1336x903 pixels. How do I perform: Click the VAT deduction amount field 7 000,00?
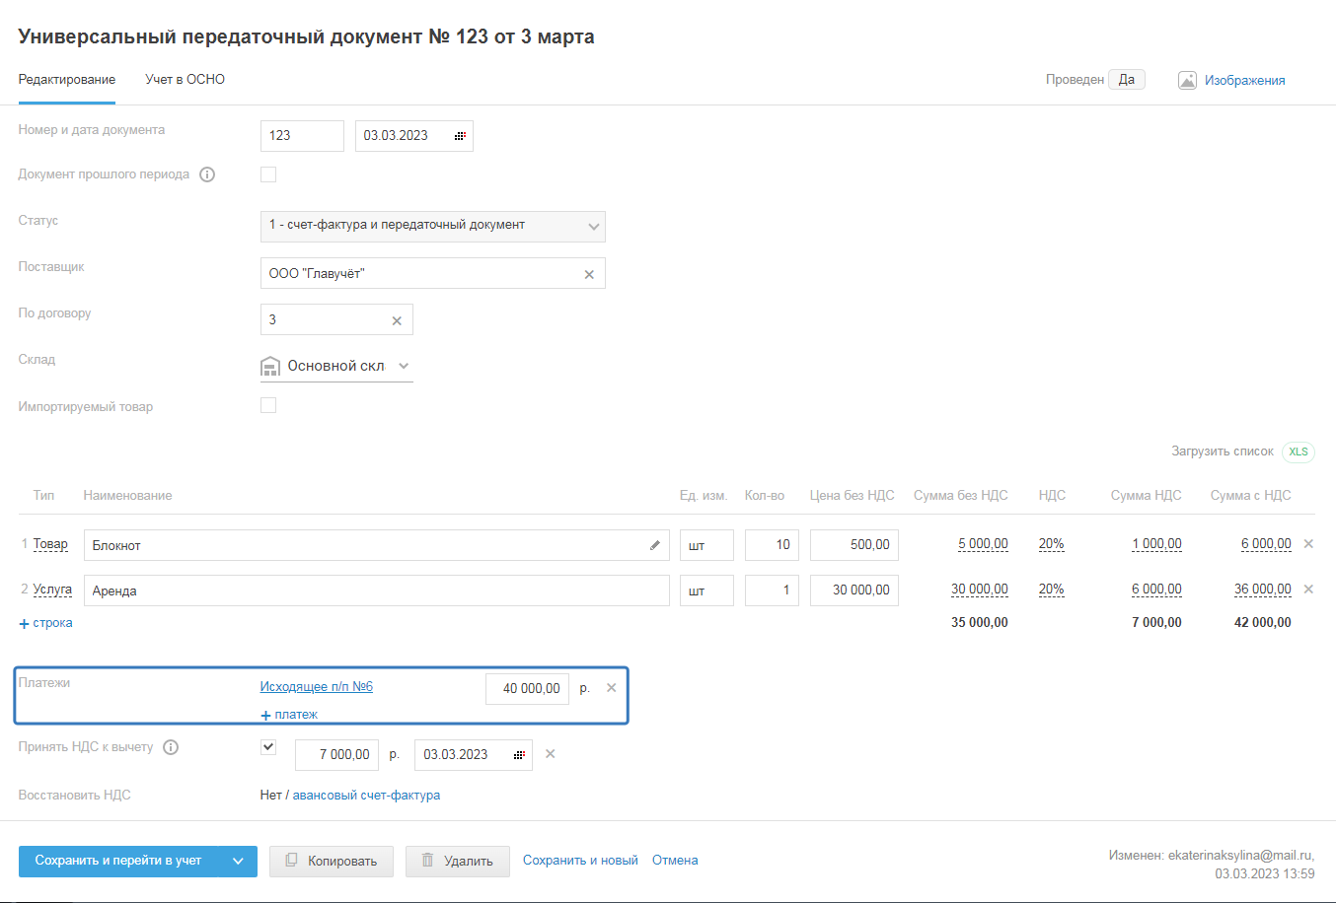pos(336,755)
